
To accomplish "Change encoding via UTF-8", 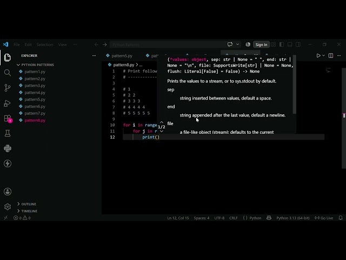I will 219,218.
